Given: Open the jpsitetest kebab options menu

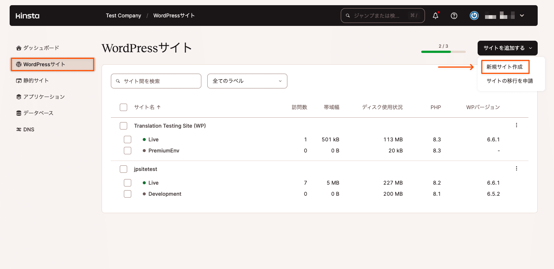Looking at the screenshot, I should [517, 168].
